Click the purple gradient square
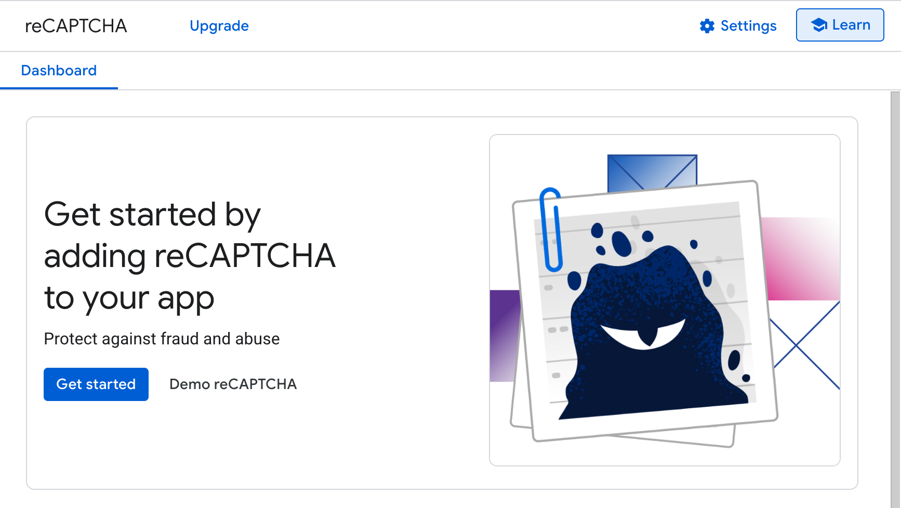The width and height of the screenshot is (901, 508). click(505, 336)
